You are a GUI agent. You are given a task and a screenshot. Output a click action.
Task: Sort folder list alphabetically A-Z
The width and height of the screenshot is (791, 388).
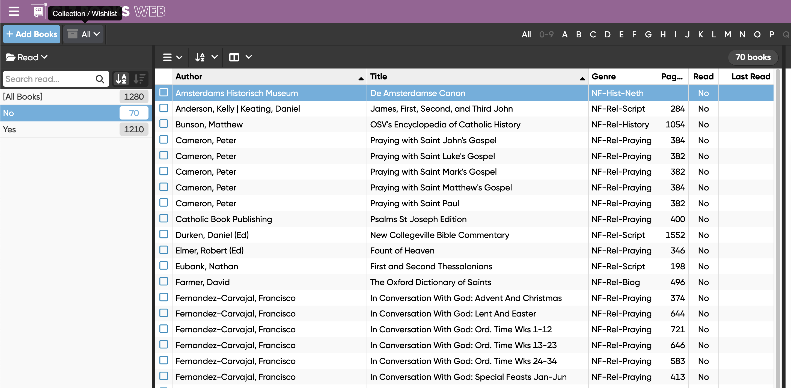[121, 79]
